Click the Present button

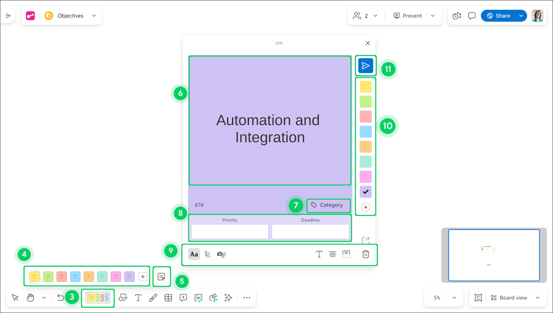click(x=408, y=16)
